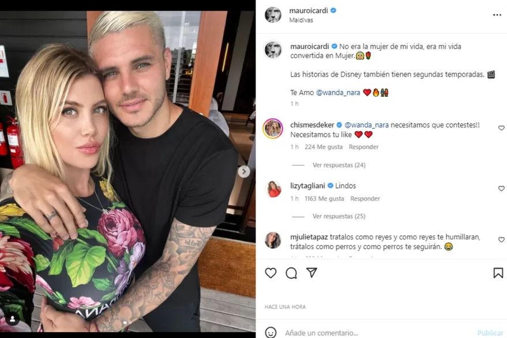507x338 pixels.
Task: Go to next photo with carousel arrow
Action: (244, 171)
